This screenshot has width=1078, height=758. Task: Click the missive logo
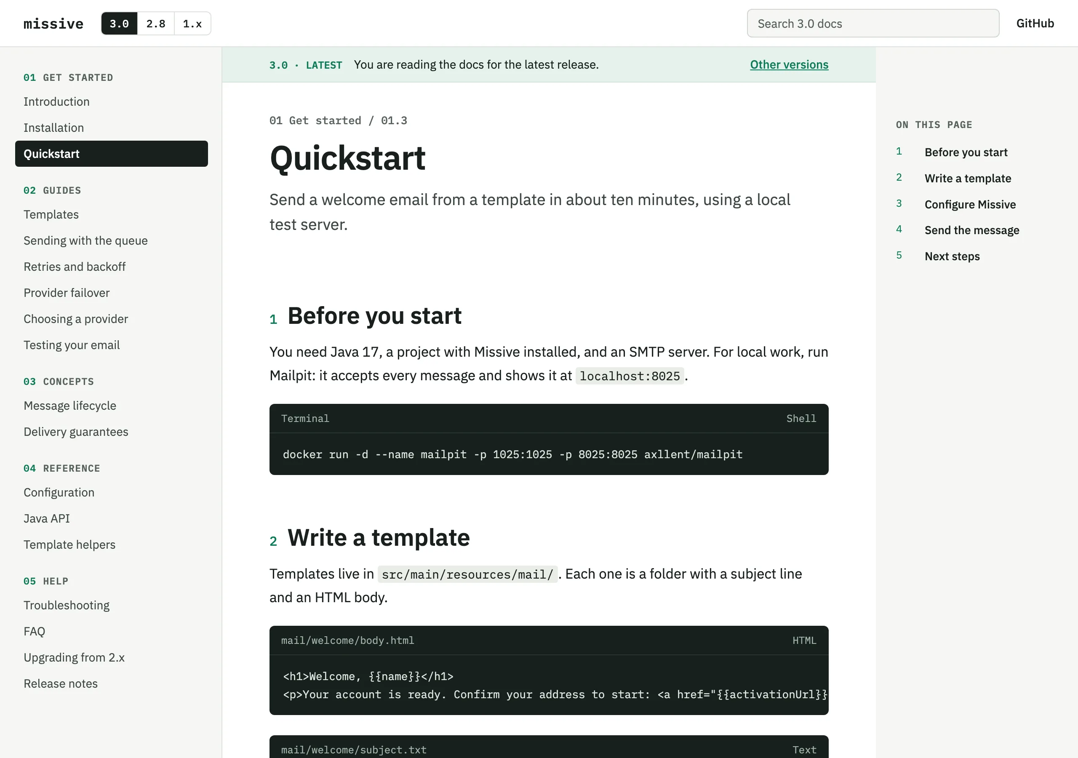(53, 24)
